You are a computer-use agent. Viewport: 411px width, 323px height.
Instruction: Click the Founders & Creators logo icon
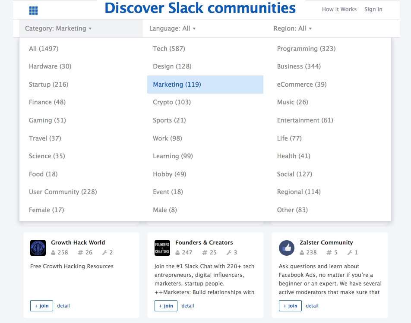162,248
